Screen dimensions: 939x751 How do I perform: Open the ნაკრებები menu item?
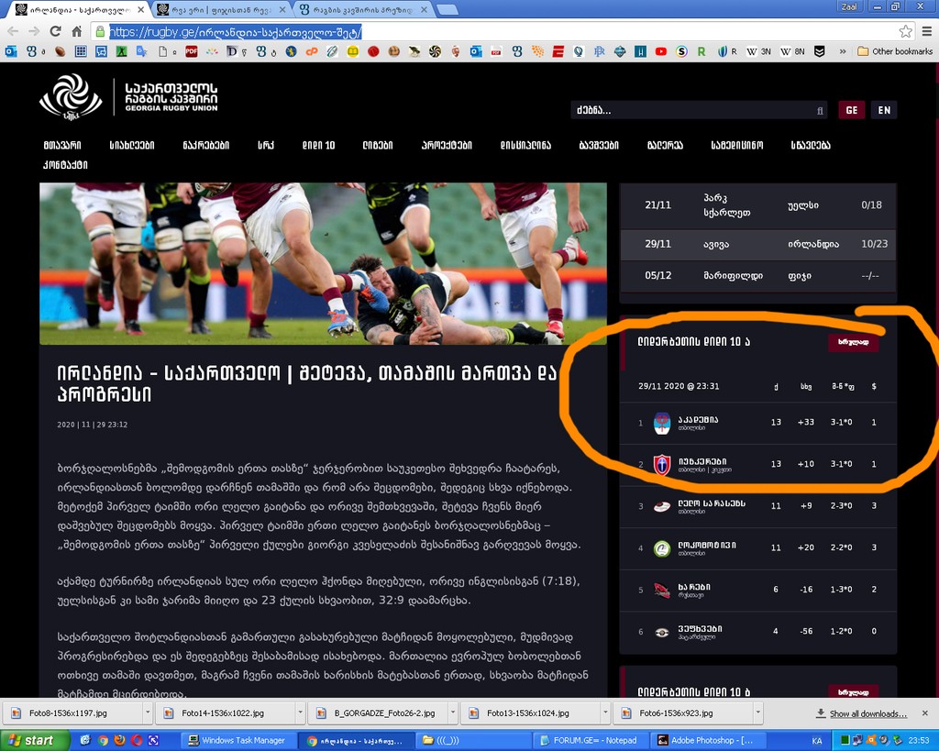point(206,145)
